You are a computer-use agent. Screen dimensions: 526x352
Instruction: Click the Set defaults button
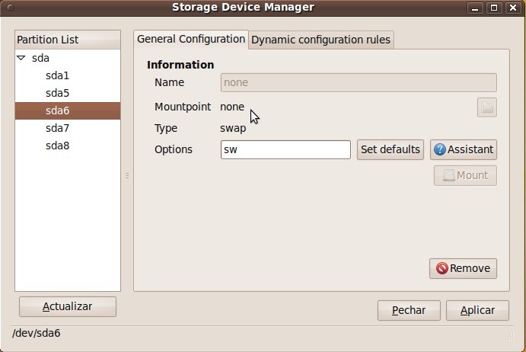[x=391, y=149]
